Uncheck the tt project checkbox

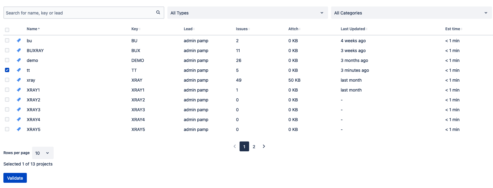pyautogui.click(x=7, y=70)
